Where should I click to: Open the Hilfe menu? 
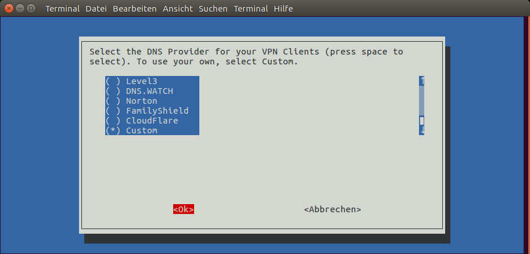(283, 9)
